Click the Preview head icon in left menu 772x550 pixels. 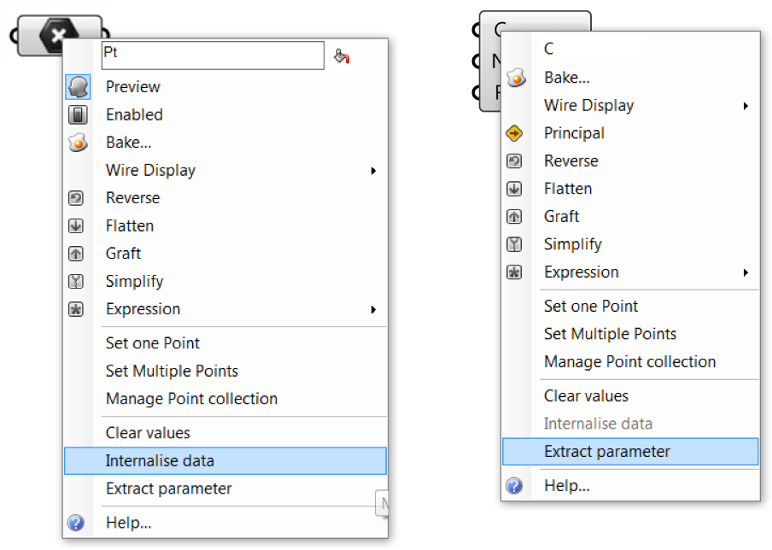(78, 87)
